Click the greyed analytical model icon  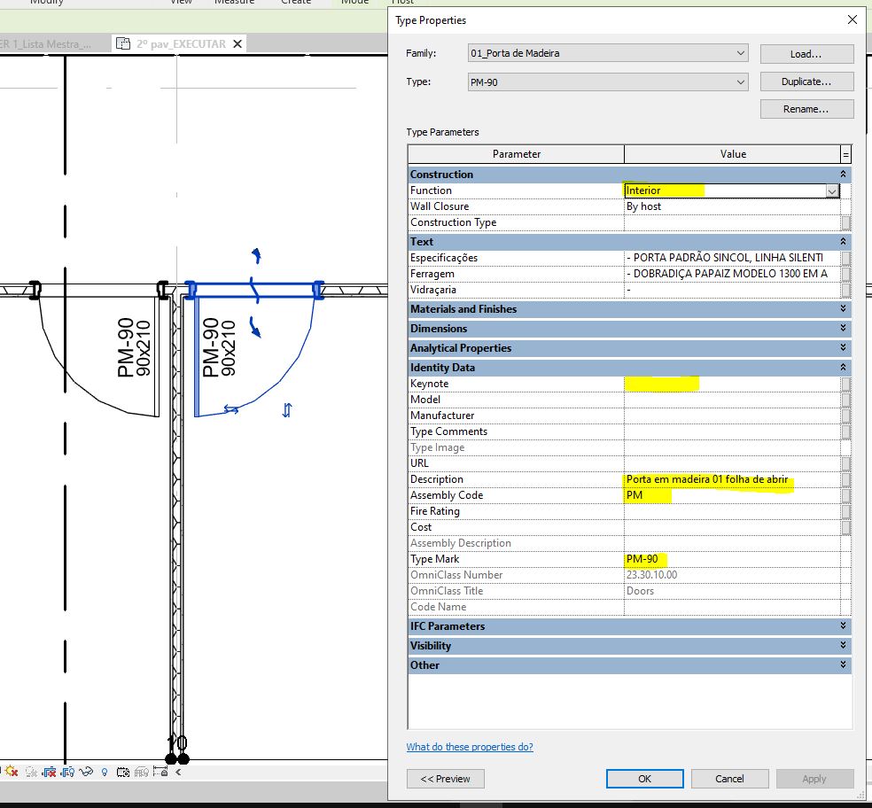(141, 772)
